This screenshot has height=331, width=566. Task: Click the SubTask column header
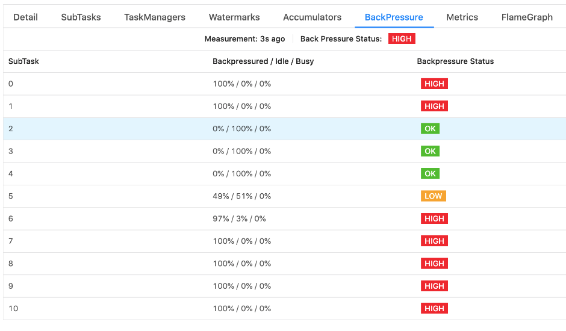(24, 61)
